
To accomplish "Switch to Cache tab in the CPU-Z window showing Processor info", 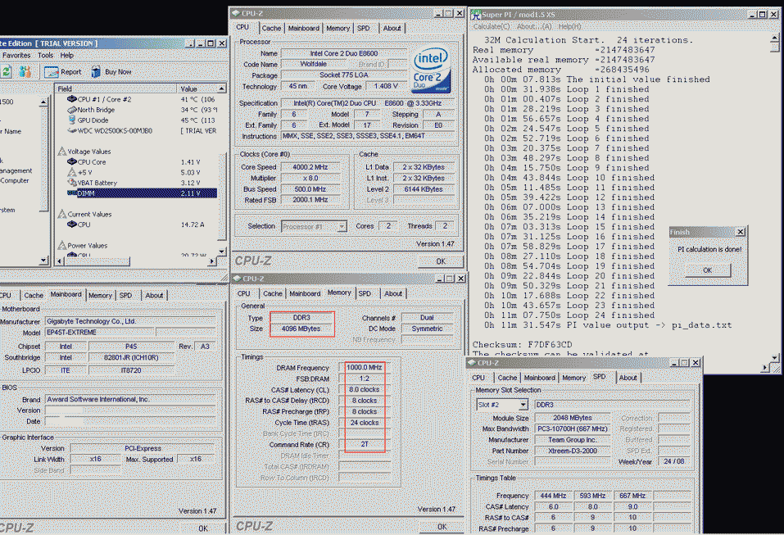I will point(271,28).
